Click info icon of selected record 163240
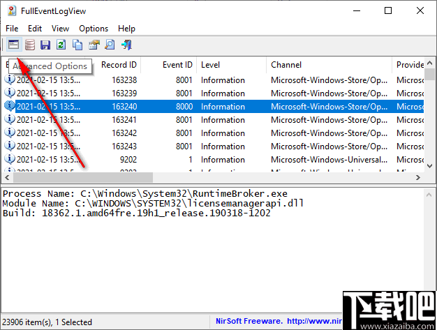This screenshot has height=330, width=437. point(10,106)
